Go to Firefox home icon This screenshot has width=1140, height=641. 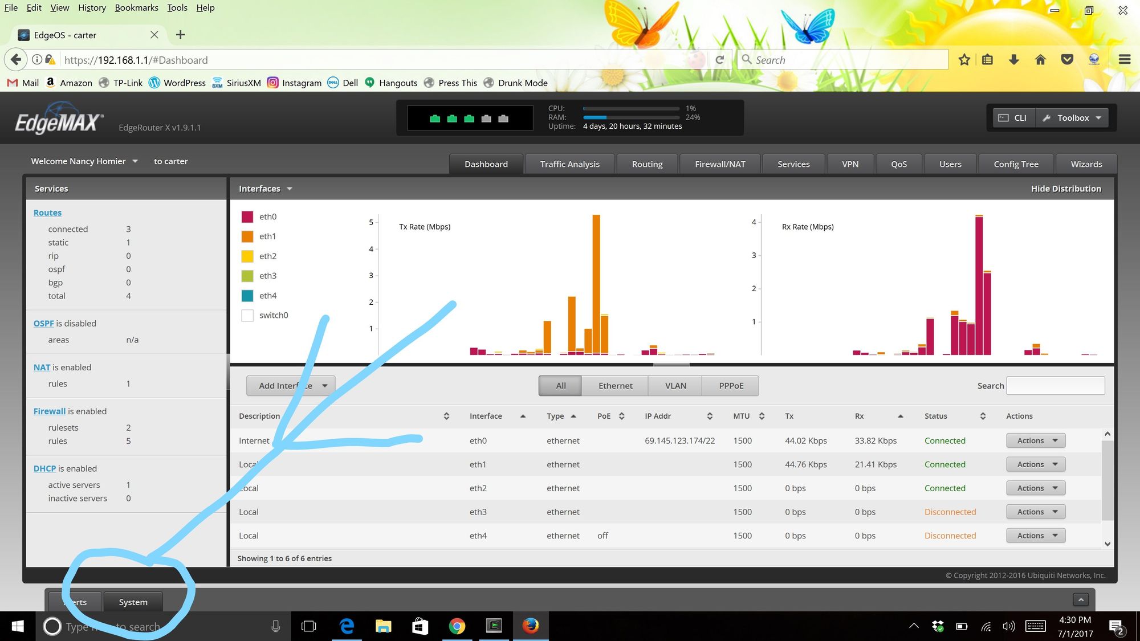[1040, 60]
